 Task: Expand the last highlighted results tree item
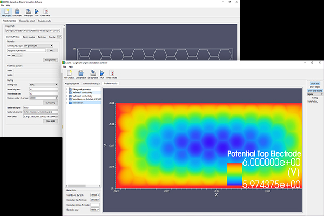click(x=67, y=103)
